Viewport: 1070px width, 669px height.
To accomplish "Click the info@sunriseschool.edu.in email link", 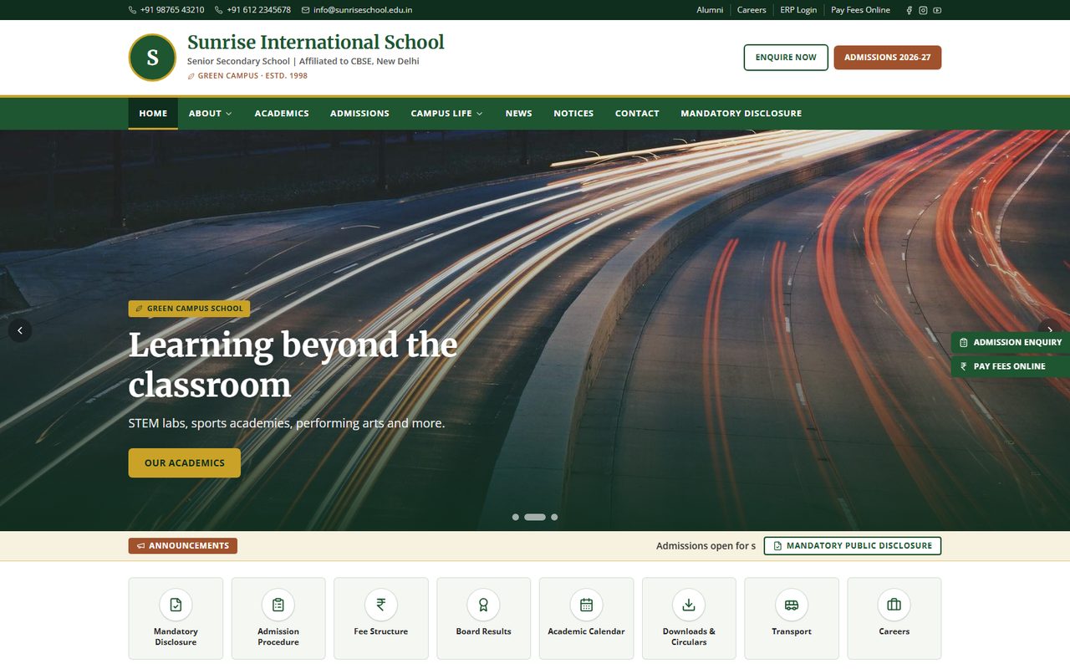I will pos(357,10).
